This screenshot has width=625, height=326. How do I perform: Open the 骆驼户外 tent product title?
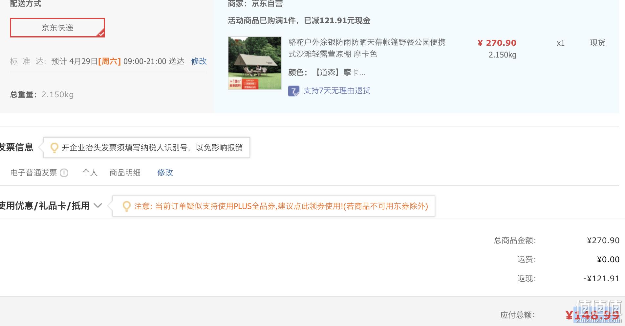pos(367,48)
